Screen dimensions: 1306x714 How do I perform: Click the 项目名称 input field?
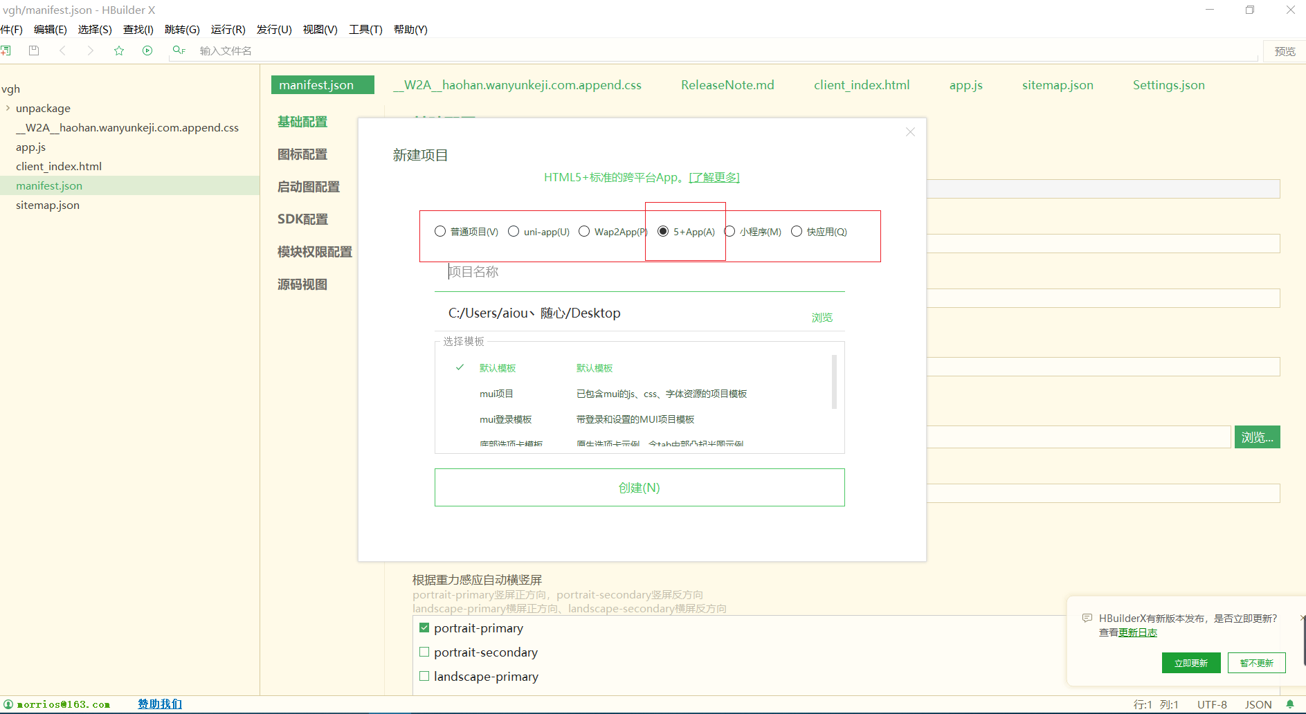637,271
